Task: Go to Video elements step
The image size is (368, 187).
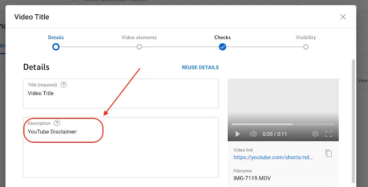Action: 139,37
